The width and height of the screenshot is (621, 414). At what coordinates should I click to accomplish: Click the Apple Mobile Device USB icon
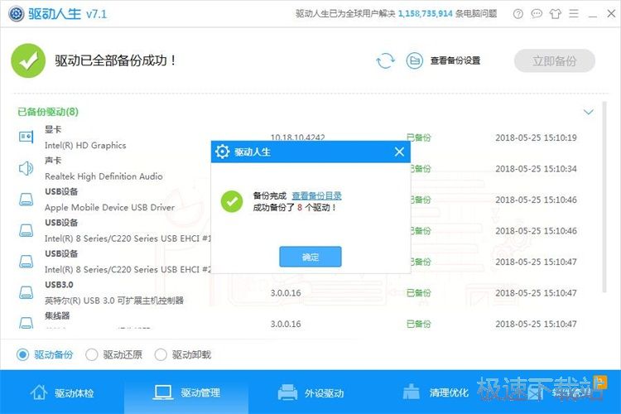pyautogui.click(x=26, y=200)
